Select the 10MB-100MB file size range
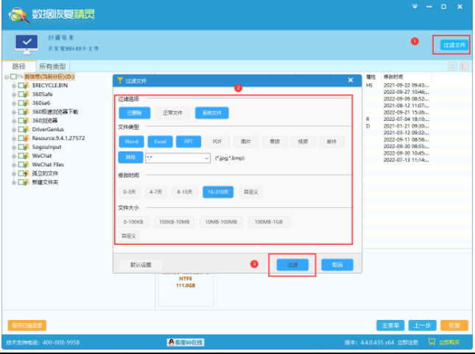Viewport: 475px width, 354px height. (x=222, y=222)
